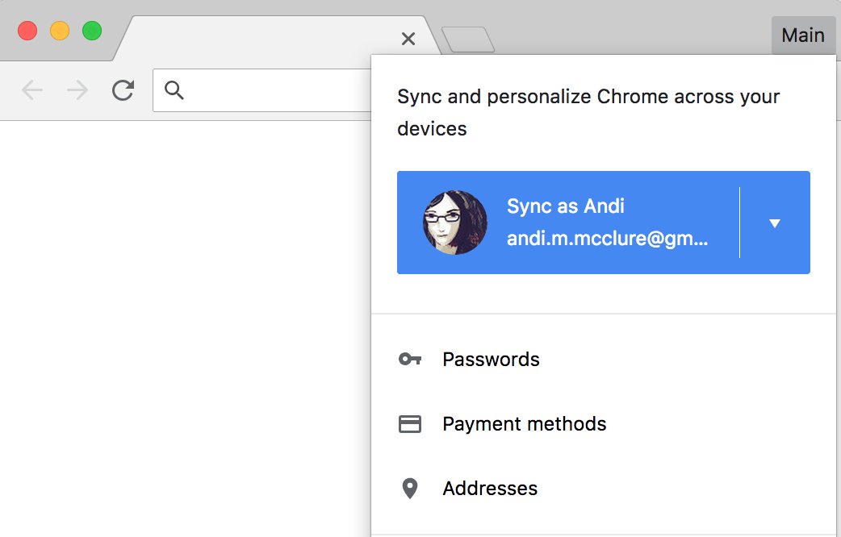Open Addresses settings
The image size is (841, 537).
(604, 489)
